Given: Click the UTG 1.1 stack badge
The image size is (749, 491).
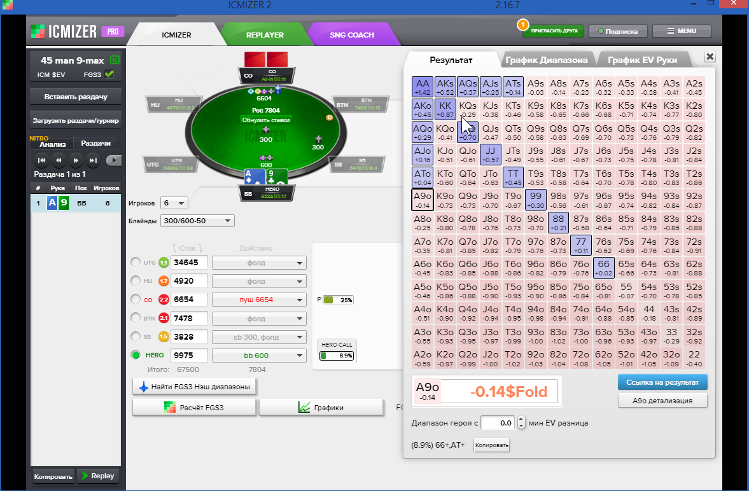Looking at the screenshot, I should coord(164,262).
